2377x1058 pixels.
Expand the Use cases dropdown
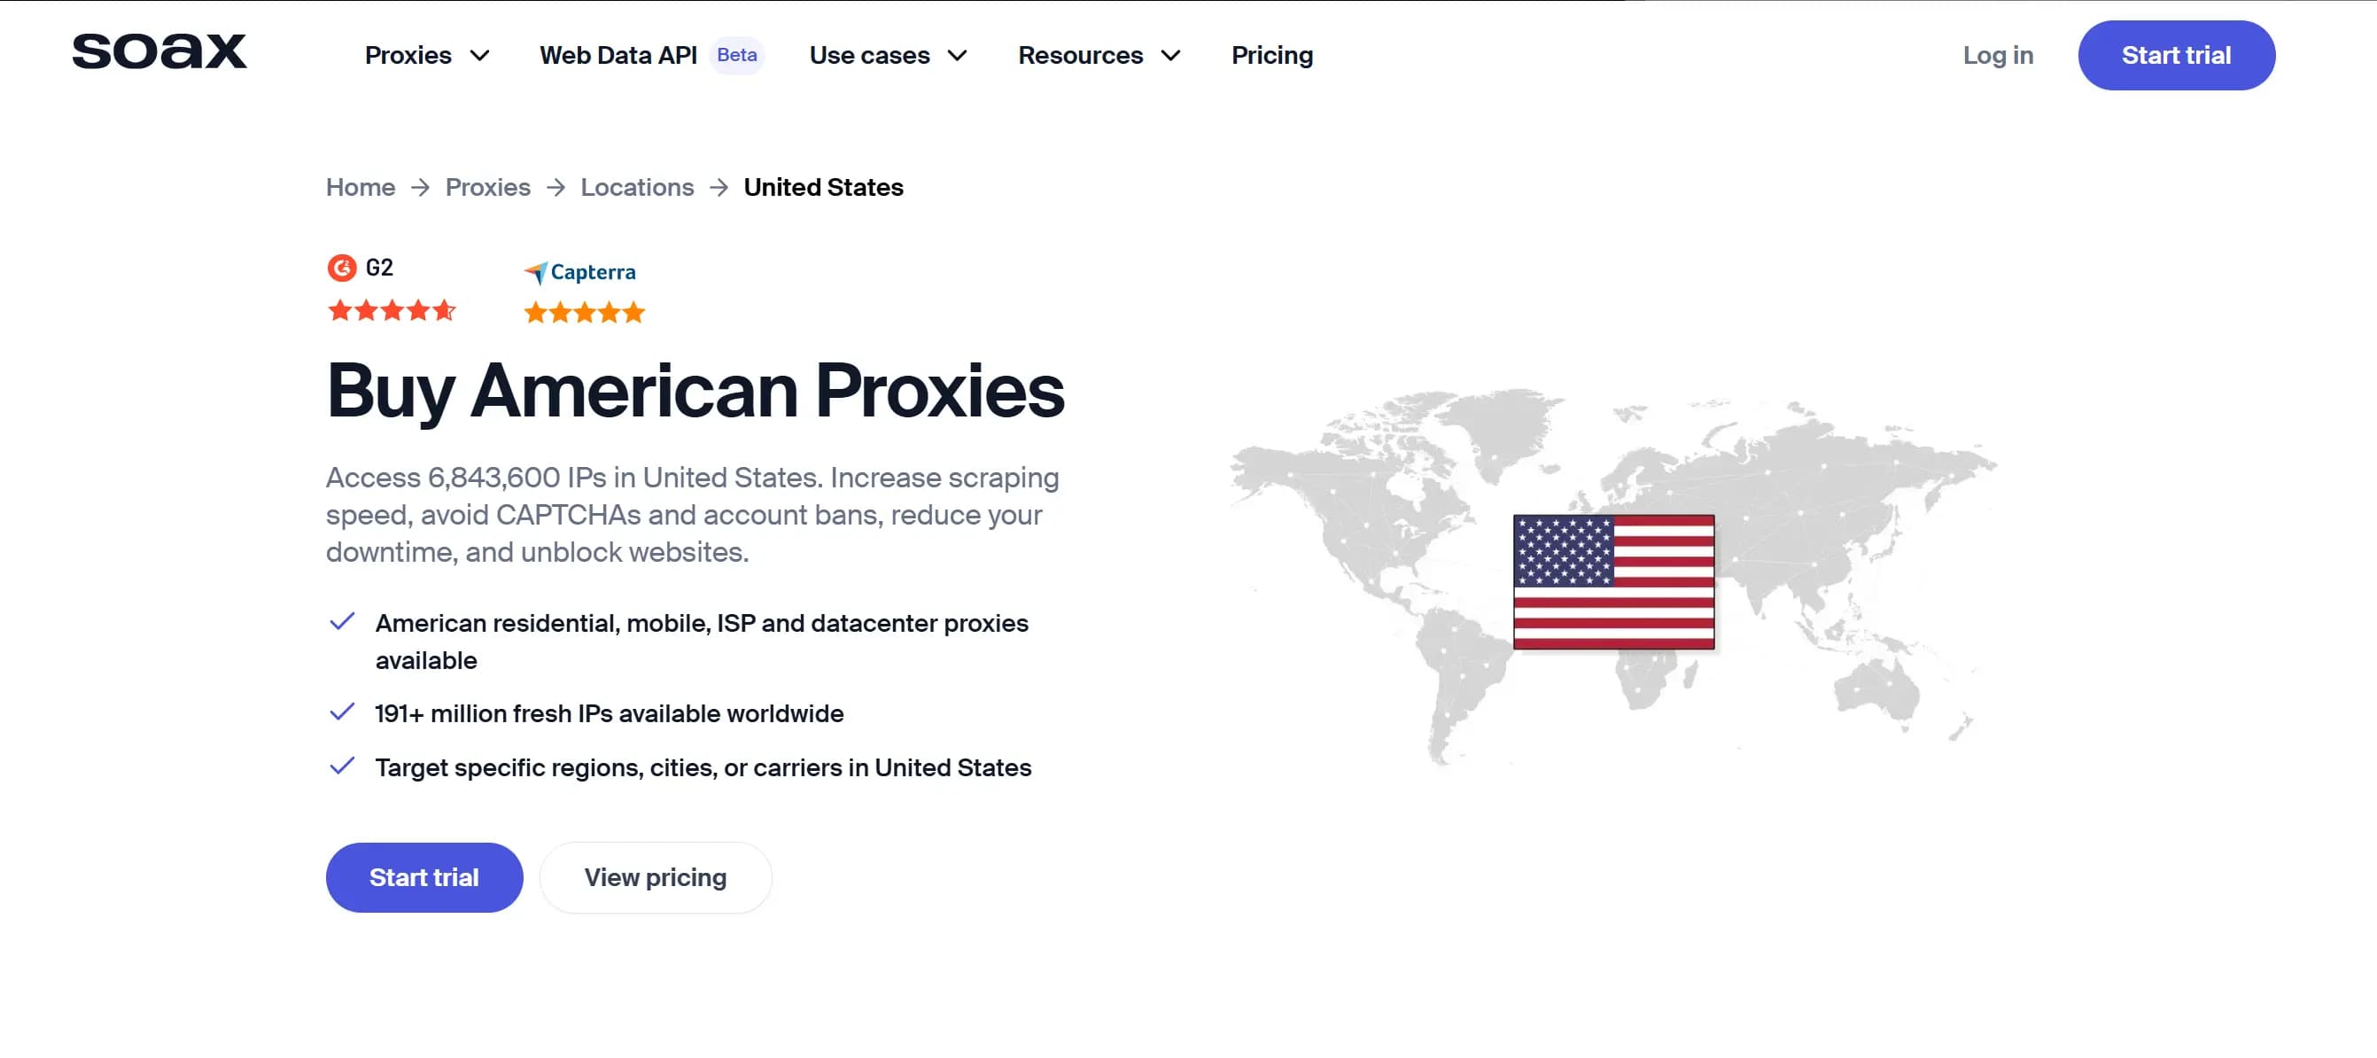888,56
